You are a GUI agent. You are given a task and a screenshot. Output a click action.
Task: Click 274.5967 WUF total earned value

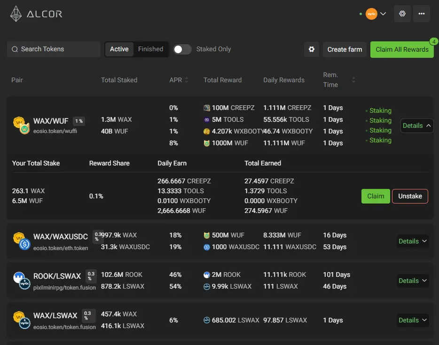click(x=266, y=211)
